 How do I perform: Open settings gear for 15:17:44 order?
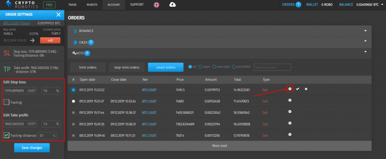tap(290, 112)
